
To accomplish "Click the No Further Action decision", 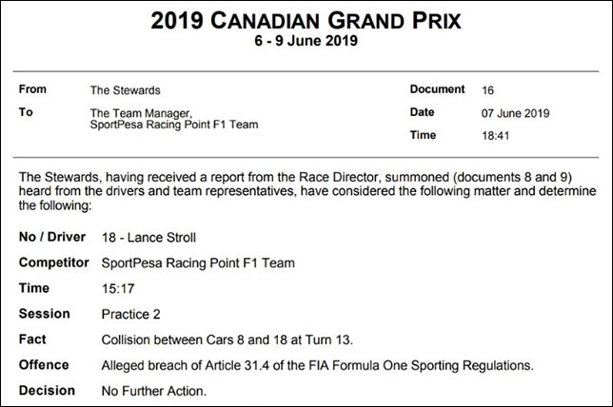I will 152,390.
